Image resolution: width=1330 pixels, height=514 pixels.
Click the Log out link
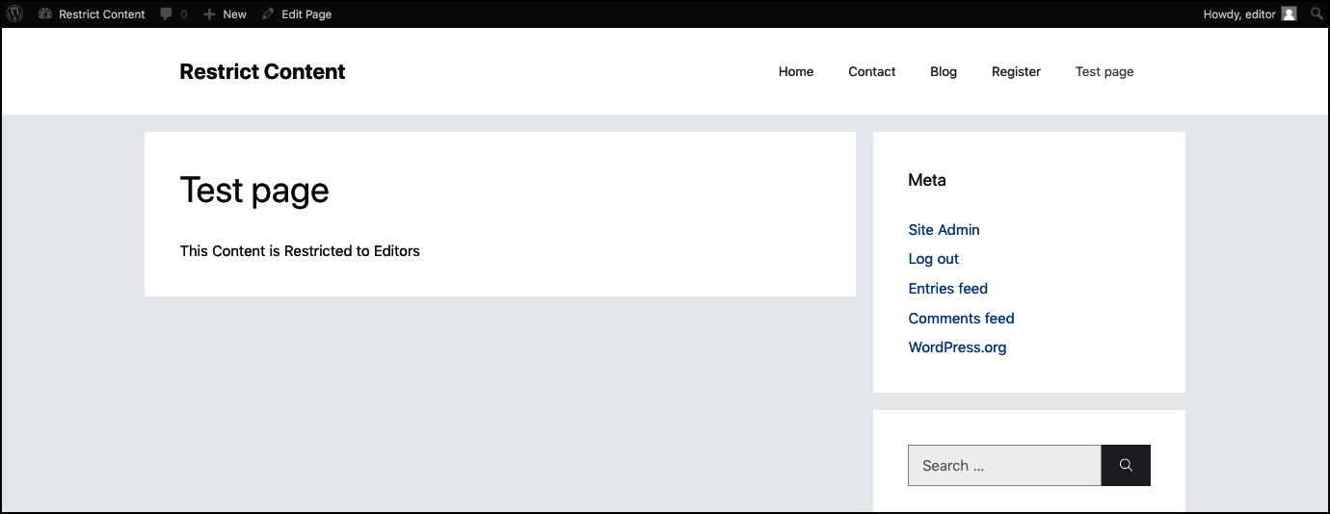(933, 259)
